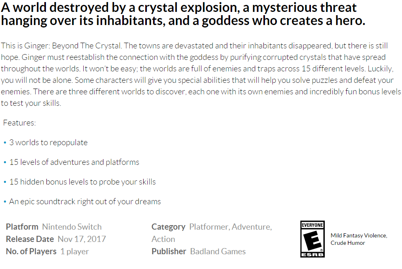This screenshot has width=402, height=269.
Task: Click the Mild Fantasy Violence descriptor
Action: (x=359, y=235)
